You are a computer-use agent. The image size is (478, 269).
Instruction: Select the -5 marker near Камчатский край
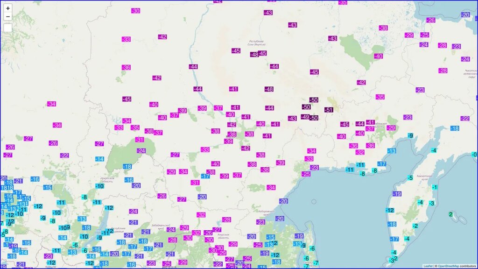coord(410,178)
